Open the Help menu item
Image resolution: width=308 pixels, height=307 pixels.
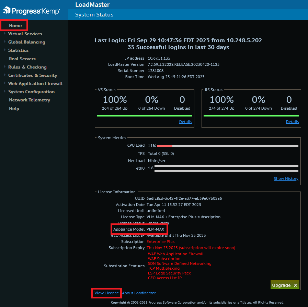(x=14, y=108)
